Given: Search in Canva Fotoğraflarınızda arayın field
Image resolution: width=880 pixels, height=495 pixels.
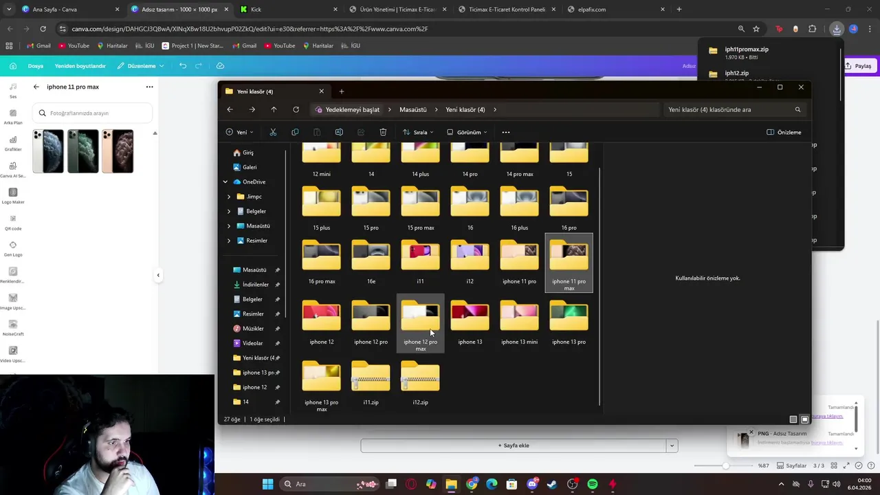Looking at the screenshot, I should [x=92, y=113].
